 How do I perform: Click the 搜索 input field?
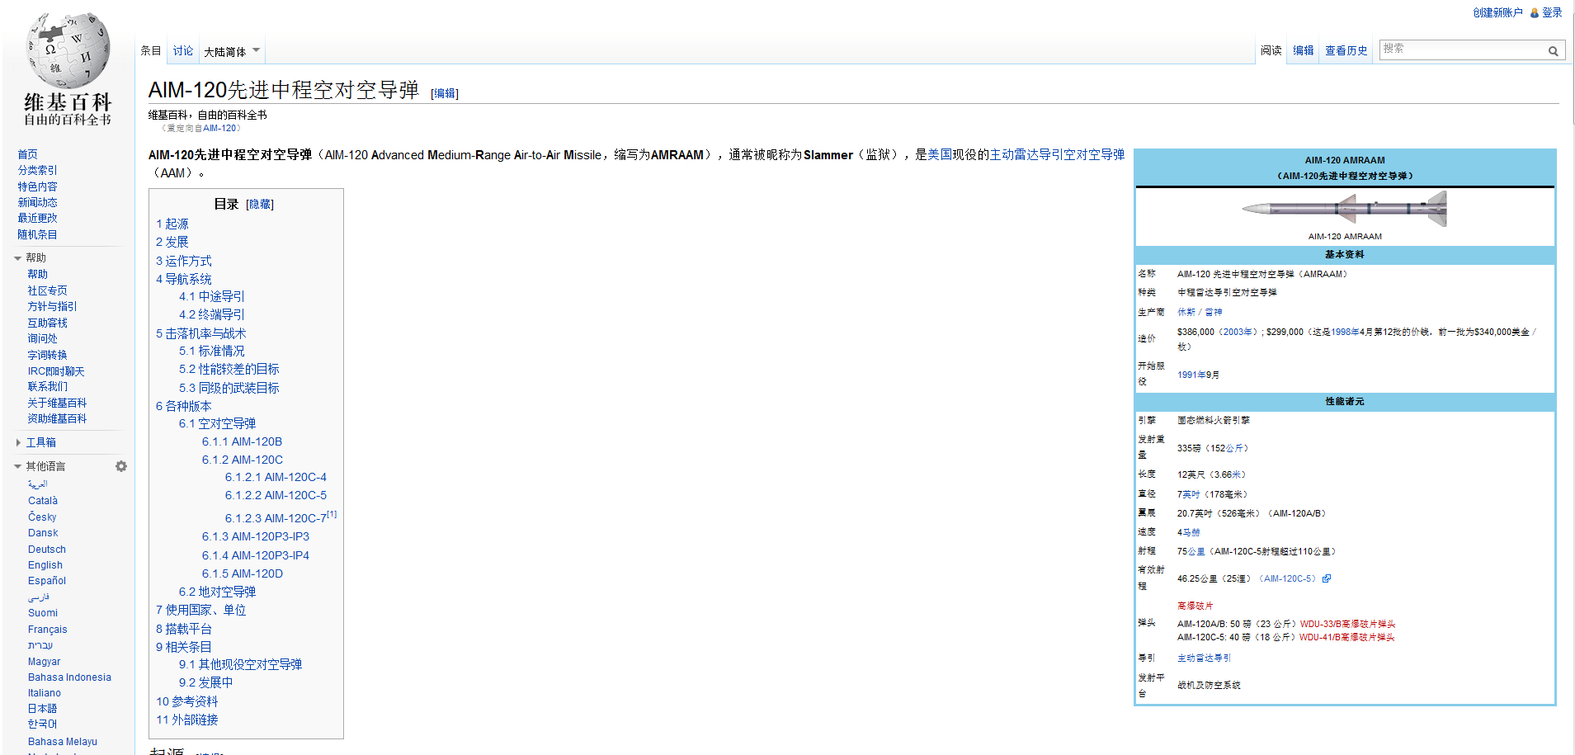coord(1463,50)
